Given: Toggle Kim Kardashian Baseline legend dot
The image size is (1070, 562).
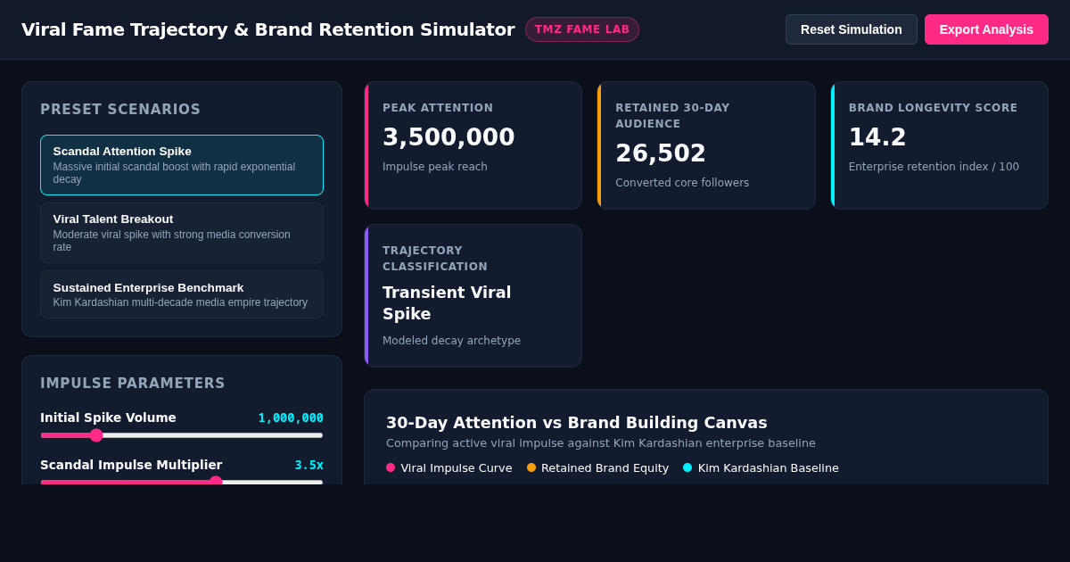Looking at the screenshot, I should (x=687, y=467).
